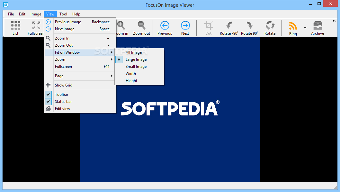Click the FocusOn app icon in title bar
This screenshot has width=340, height=192.
6,5
